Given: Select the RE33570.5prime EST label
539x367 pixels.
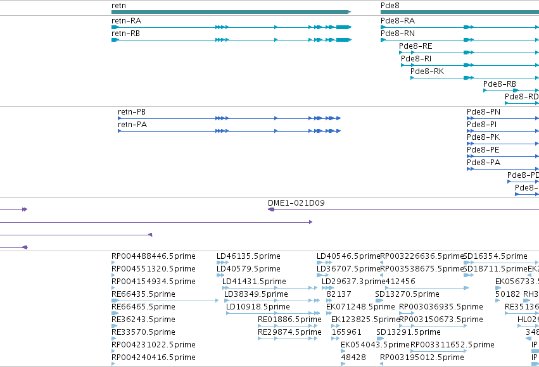Looking at the screenshot, I should pos(143,332).
